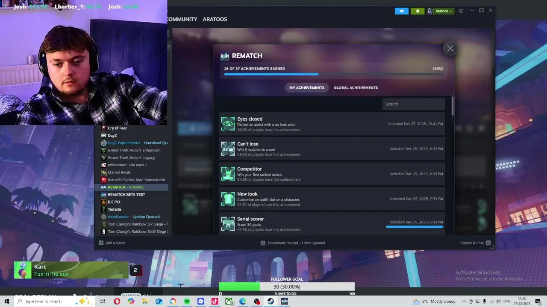The height and width of the screenshot is (307, 547).
Task: Click the taskbar search box
Action: pyautogui.click(x=54, y=301)
